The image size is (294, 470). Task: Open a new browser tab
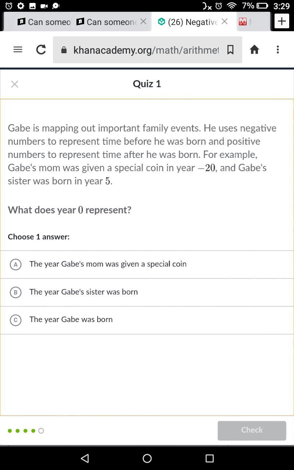[x=282, y=21]
